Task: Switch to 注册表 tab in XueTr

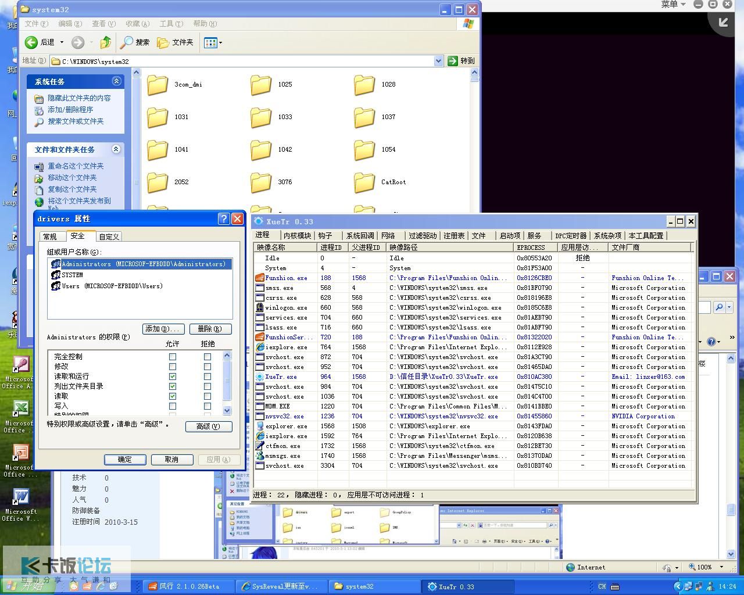Action: click(454, 235)
